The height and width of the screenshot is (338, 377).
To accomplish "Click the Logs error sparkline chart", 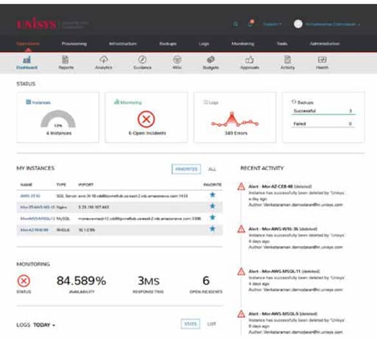I will point(235,119).
